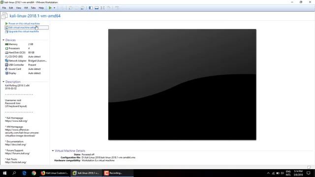Select the Network Adapter device
This screenshot has height=177, width=315.
[26, 60]
